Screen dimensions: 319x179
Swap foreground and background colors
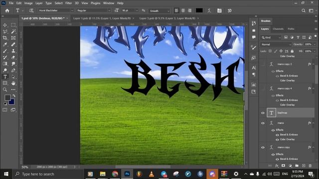click(x=13, y=95)
